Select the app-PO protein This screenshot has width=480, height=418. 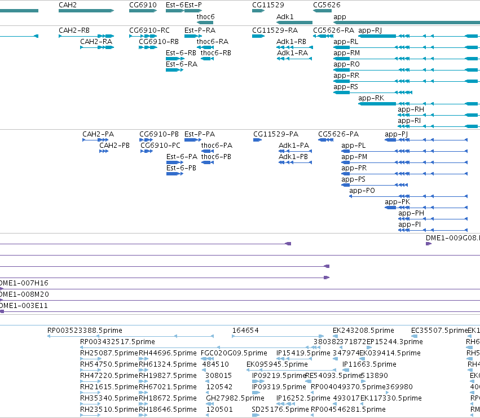tap(408, 196)
